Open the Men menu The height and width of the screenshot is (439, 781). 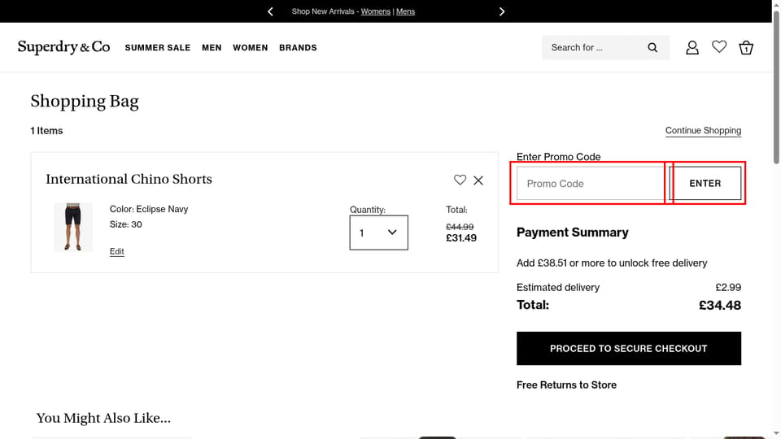pos(212,48)
